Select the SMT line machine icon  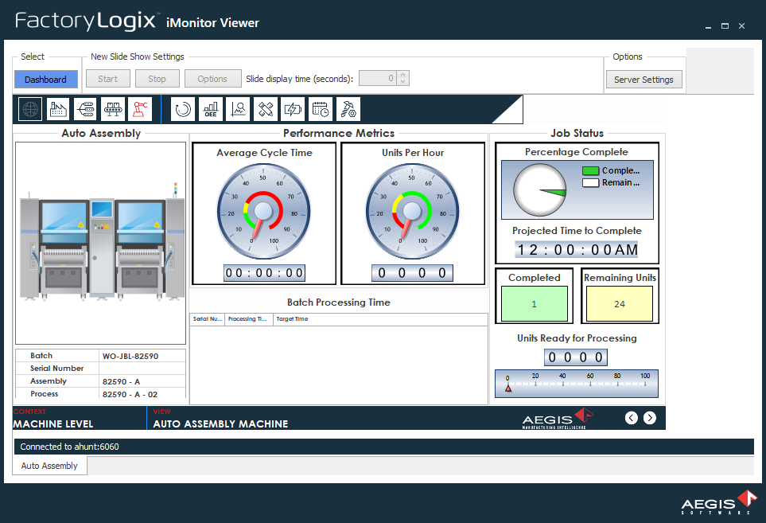(85, 109)
